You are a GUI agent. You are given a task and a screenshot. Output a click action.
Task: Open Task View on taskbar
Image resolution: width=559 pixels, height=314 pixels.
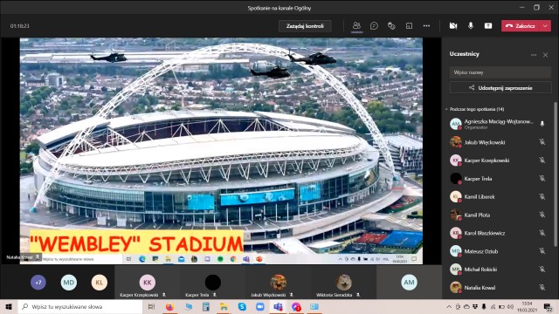pos(151,306)
